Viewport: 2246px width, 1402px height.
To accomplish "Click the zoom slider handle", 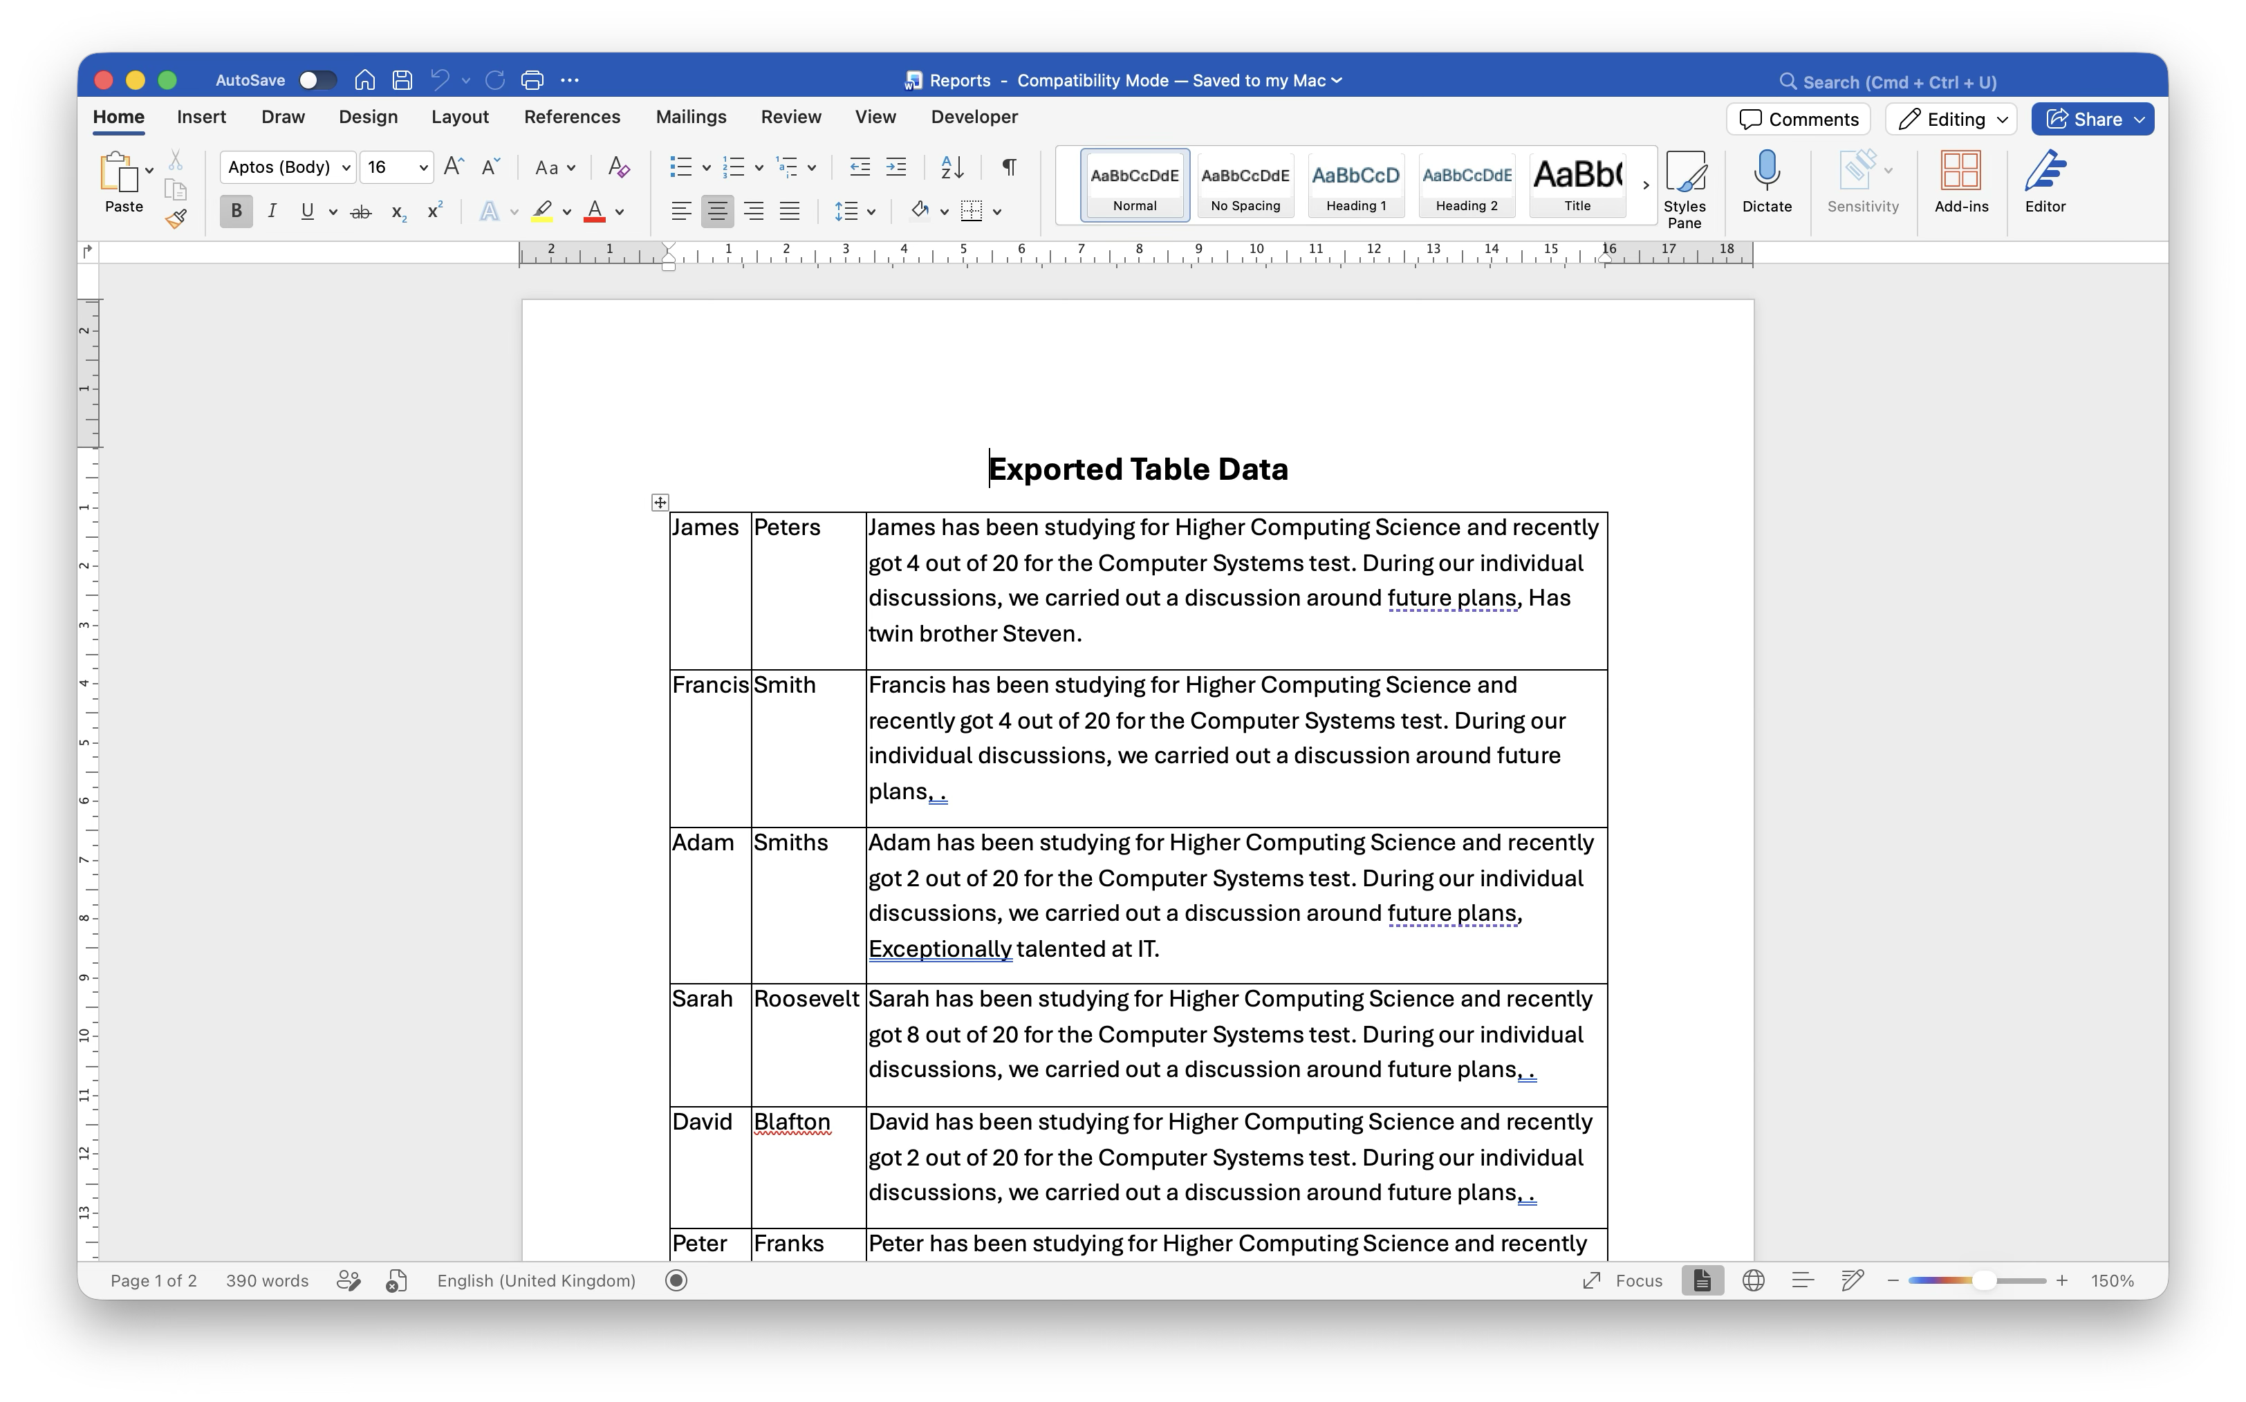I will (x=1983, y=1280).
